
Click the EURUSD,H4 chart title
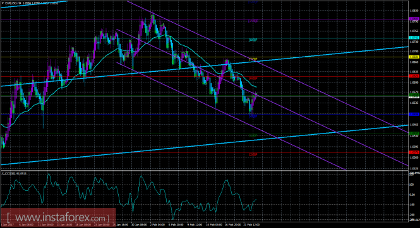(13, 3)
